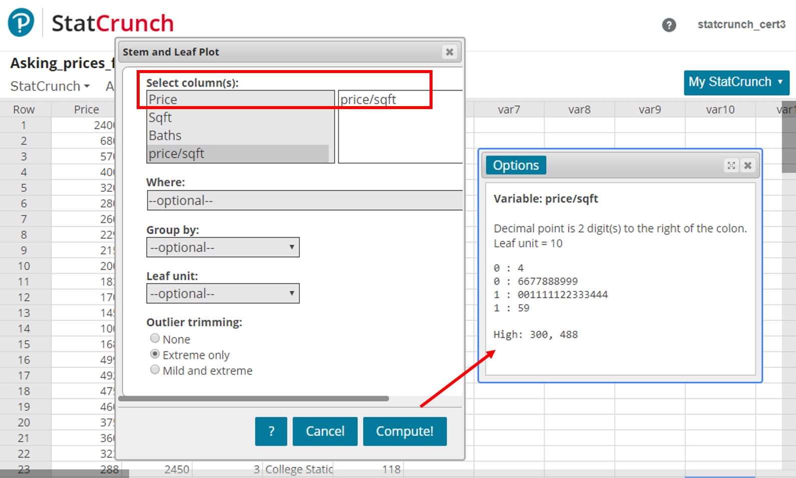
Task: Select 'Mild and extreme' outlier trimming
Action: (155, 369)
